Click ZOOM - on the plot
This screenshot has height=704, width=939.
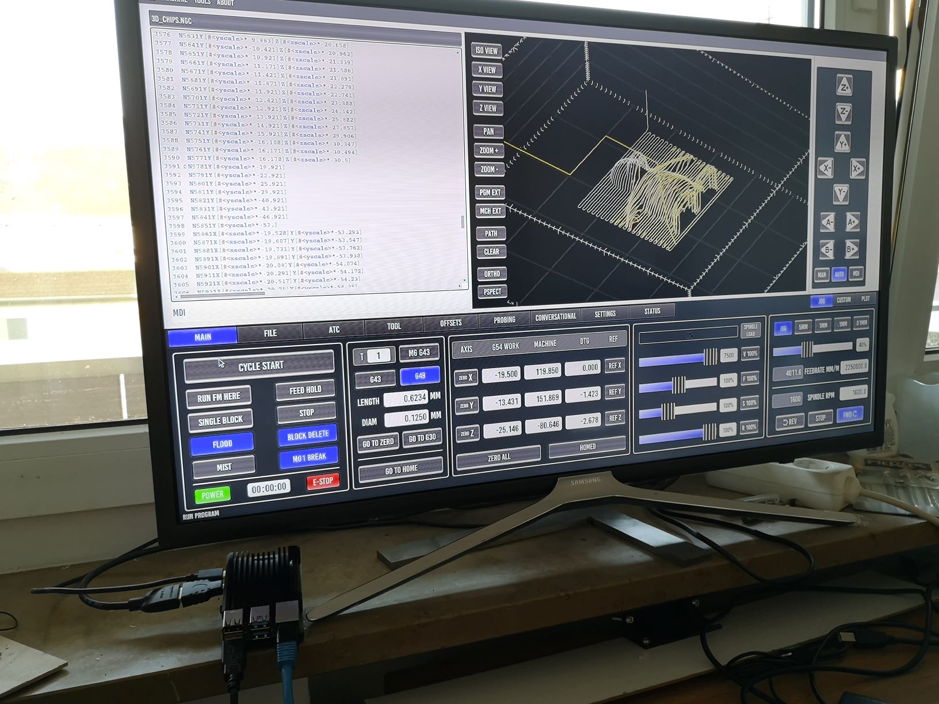click(x=489, y=170)
